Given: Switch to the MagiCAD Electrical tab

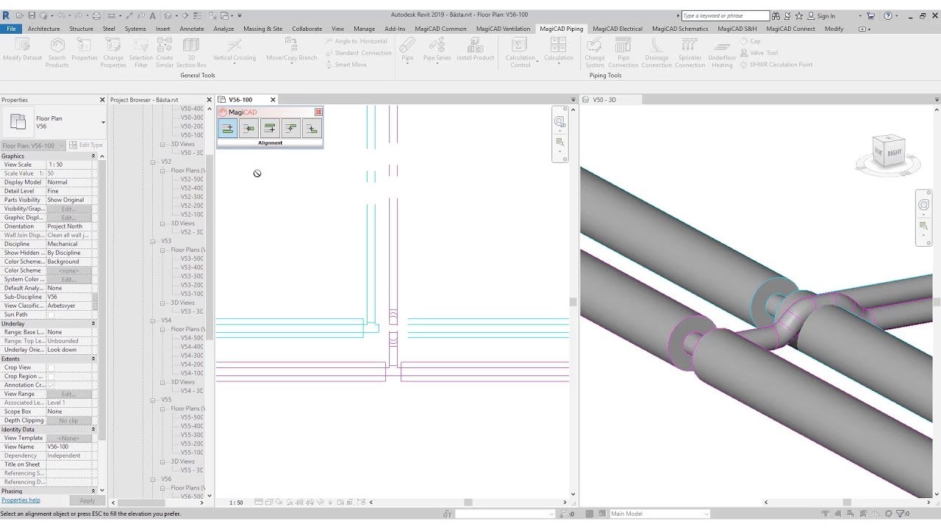Looking at the screenshot, I should click(618, 29).
